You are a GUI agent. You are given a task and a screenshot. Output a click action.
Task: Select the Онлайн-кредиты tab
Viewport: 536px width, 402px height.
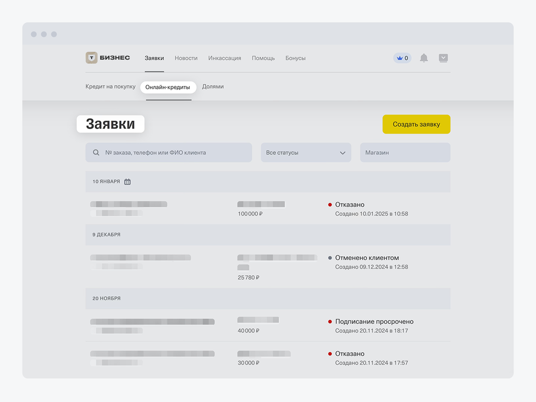[x=168, y=87]
